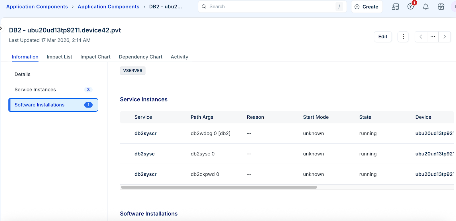Click the 'db2ckpwd 0' path args cell

pos(205,174)
